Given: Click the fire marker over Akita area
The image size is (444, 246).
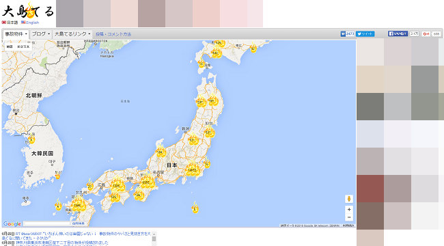Looking at the screenshot, I should point(200,101).
